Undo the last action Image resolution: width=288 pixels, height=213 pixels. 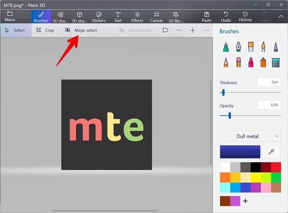[226, 16]
